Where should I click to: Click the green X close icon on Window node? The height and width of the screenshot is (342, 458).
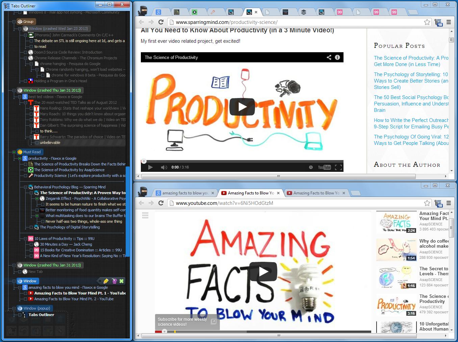tap(122, 281)
